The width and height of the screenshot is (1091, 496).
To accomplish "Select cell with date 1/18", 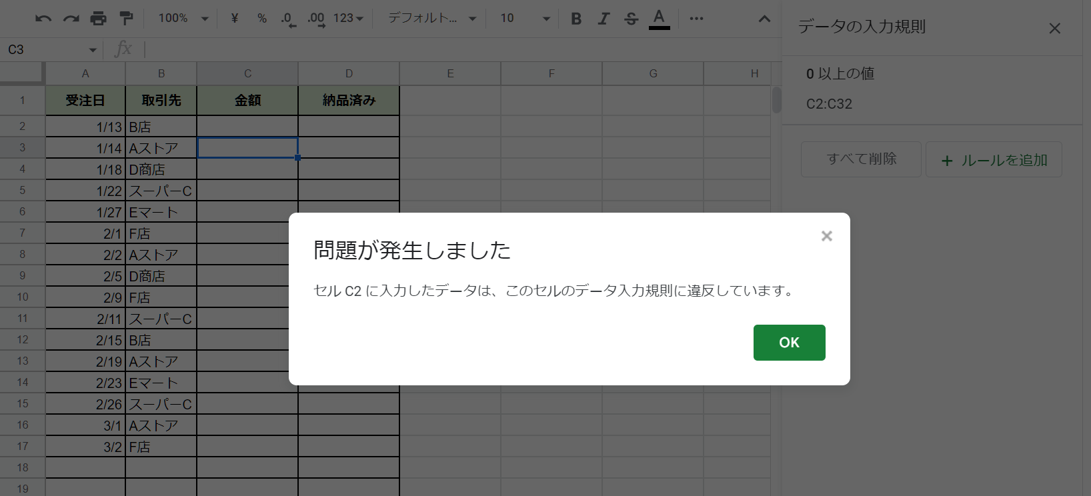I will click(85, 169).
